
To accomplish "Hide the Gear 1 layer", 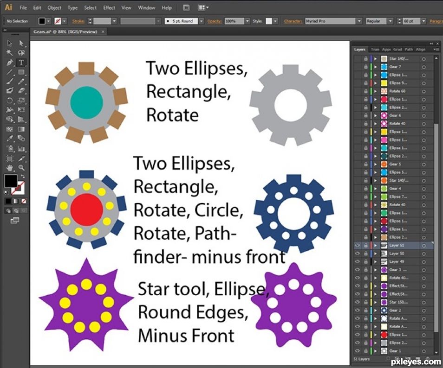I will point(358,351).
